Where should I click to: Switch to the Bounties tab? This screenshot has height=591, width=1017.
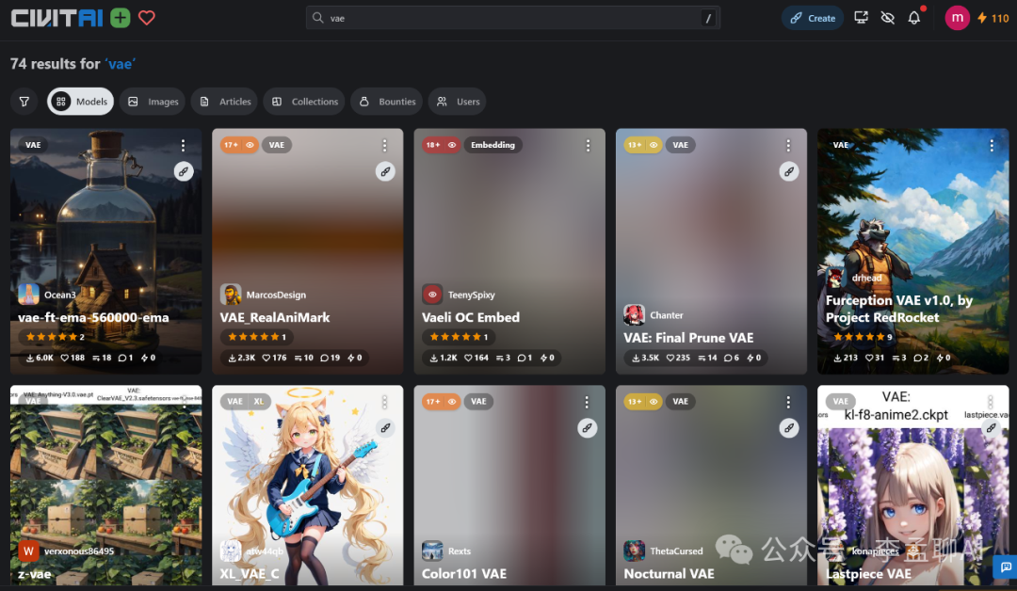pos(387,102)
